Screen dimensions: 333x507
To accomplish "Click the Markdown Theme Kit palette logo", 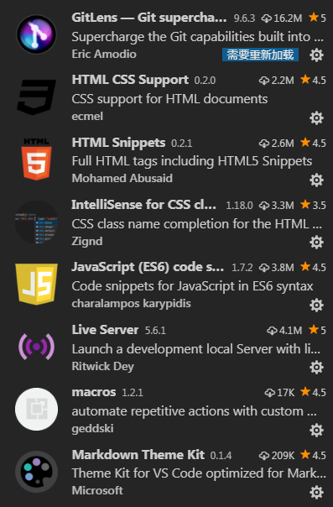I will coord(37,472).
